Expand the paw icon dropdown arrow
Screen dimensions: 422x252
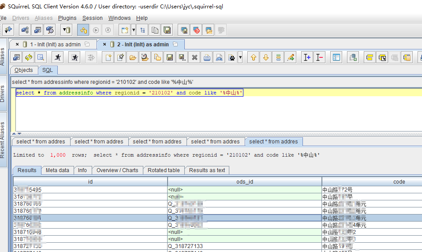[x=240, y=57]
